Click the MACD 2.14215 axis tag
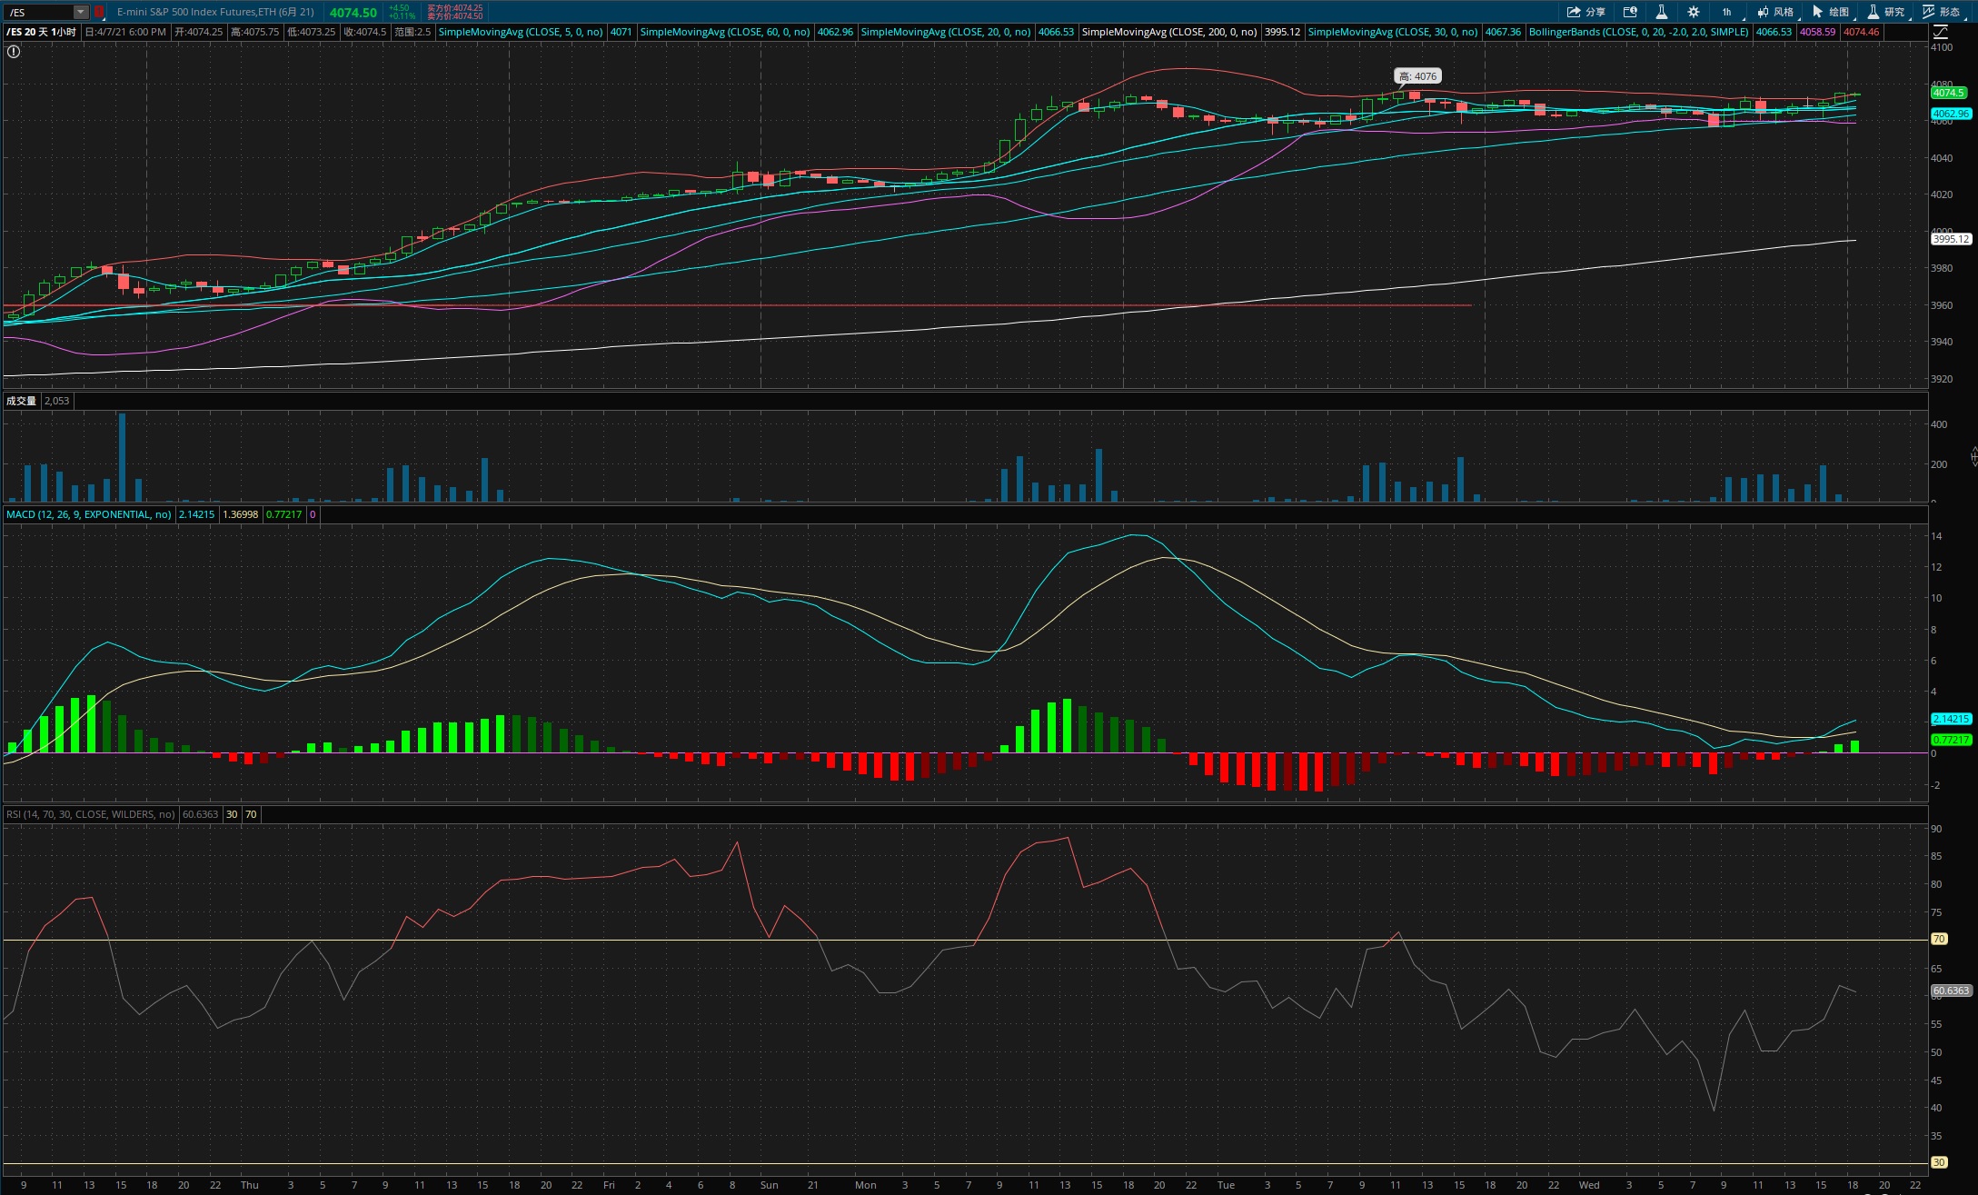The image size is (1978, 1195). 1950,719
